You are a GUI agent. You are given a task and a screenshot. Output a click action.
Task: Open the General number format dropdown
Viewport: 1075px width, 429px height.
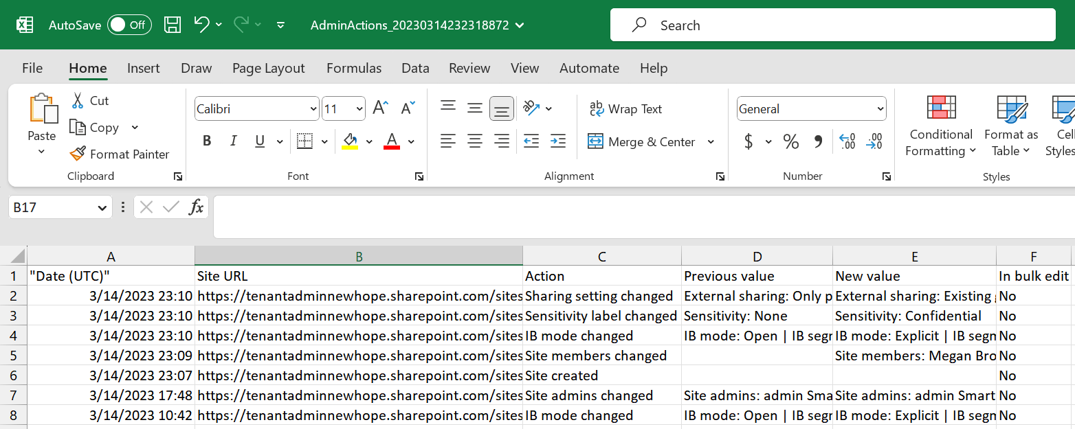coord(880,108)
